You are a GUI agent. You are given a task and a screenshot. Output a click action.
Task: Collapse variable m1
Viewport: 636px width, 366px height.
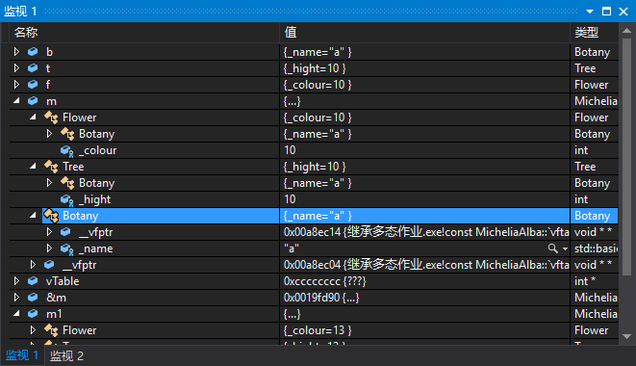[x=16, y=313]
